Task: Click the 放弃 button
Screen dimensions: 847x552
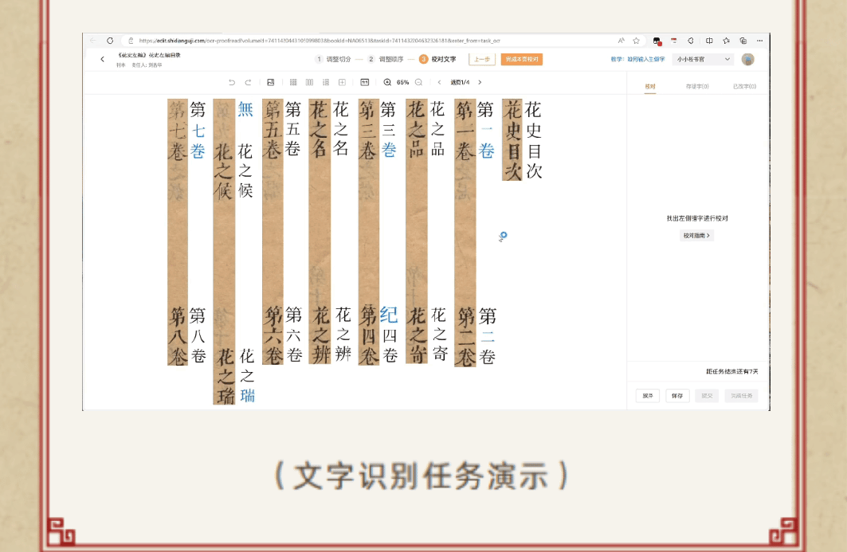Action: point(648,396)
